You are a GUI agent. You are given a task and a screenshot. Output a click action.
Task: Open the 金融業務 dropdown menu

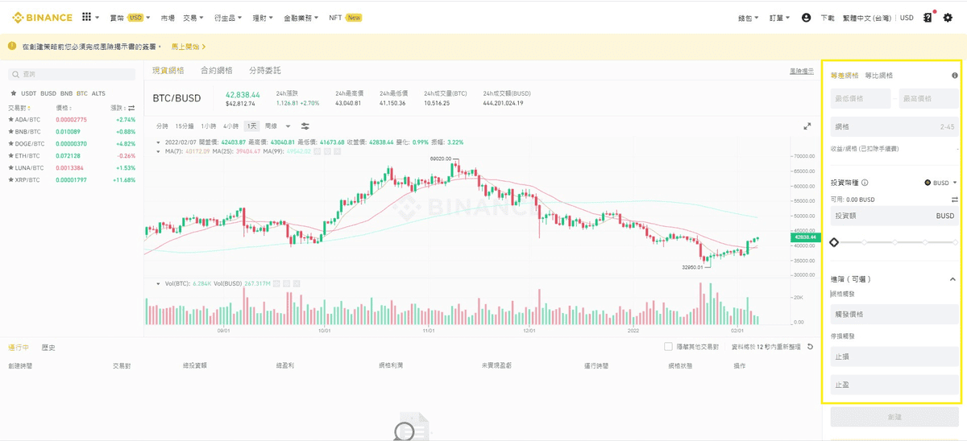coord(301,18)
